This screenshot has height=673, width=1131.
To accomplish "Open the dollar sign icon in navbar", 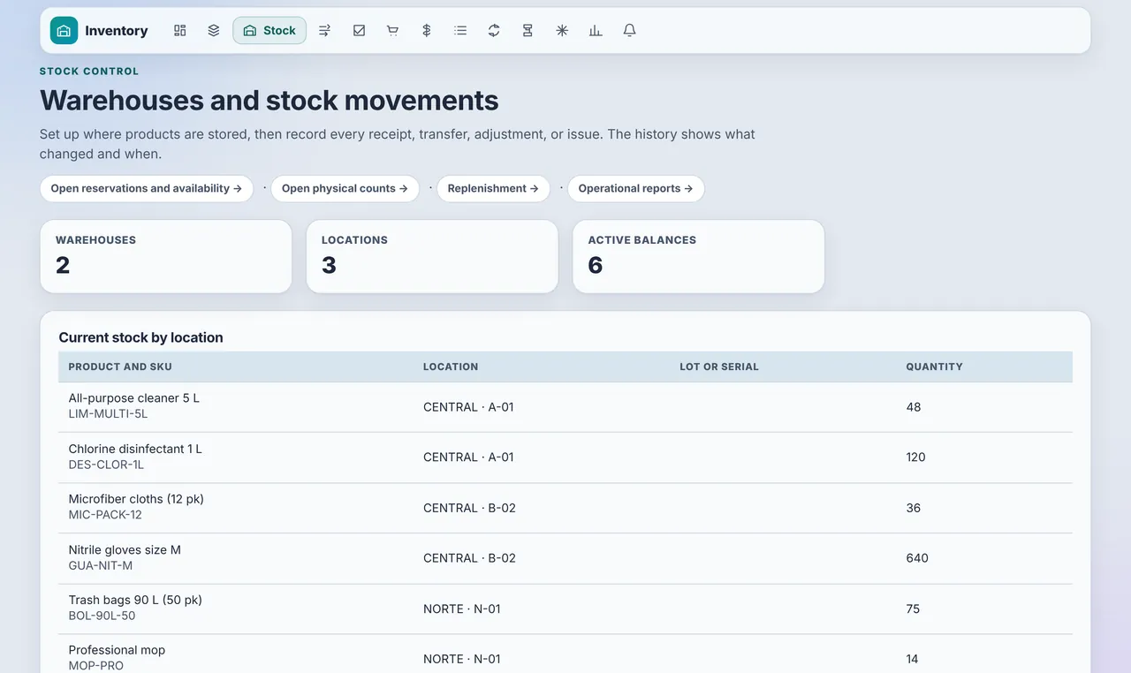I will pyautogui.click(x=427, y=30).
